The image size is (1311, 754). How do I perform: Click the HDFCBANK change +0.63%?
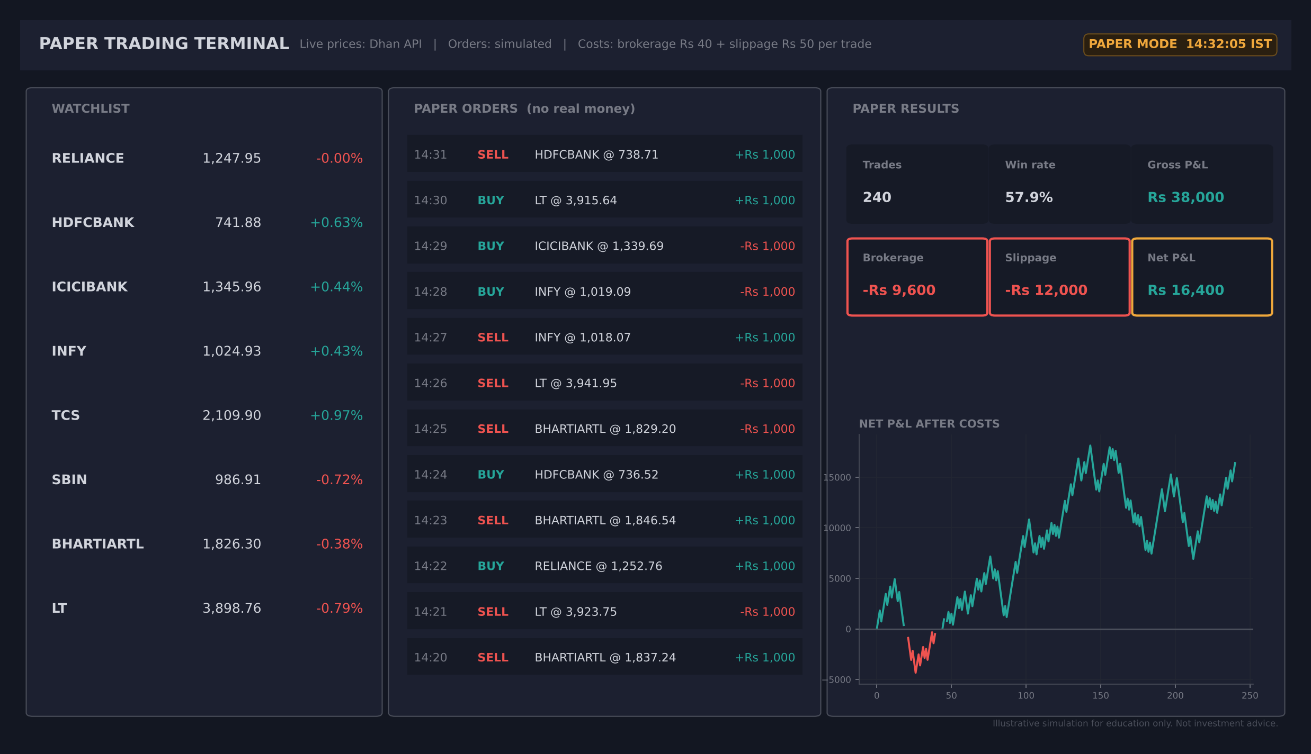tap(336, 223)
